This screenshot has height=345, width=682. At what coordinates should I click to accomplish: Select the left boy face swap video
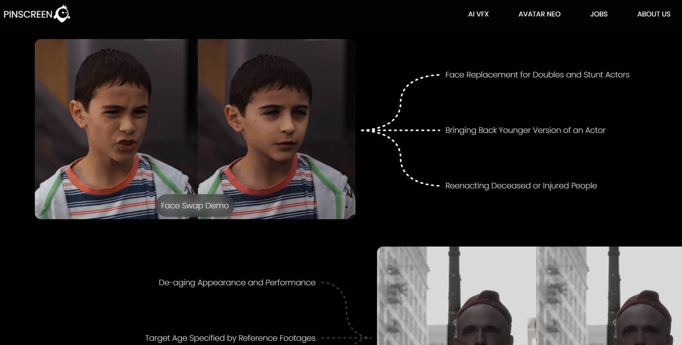tap(116, 129)
